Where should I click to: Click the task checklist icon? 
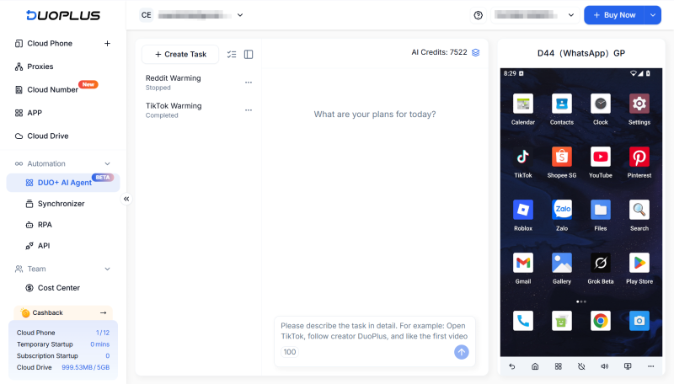point(232,54)
